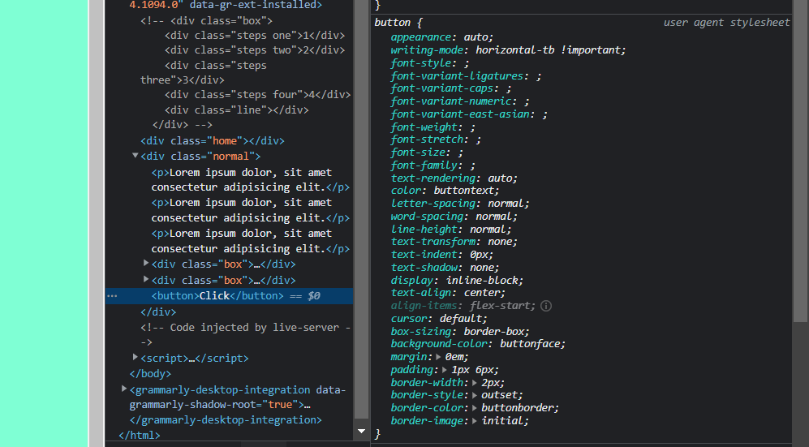The height and width of the screenshot is (447, 809).
Task: Click the line-height: normal declaration
Action: [x=451, y=229]
